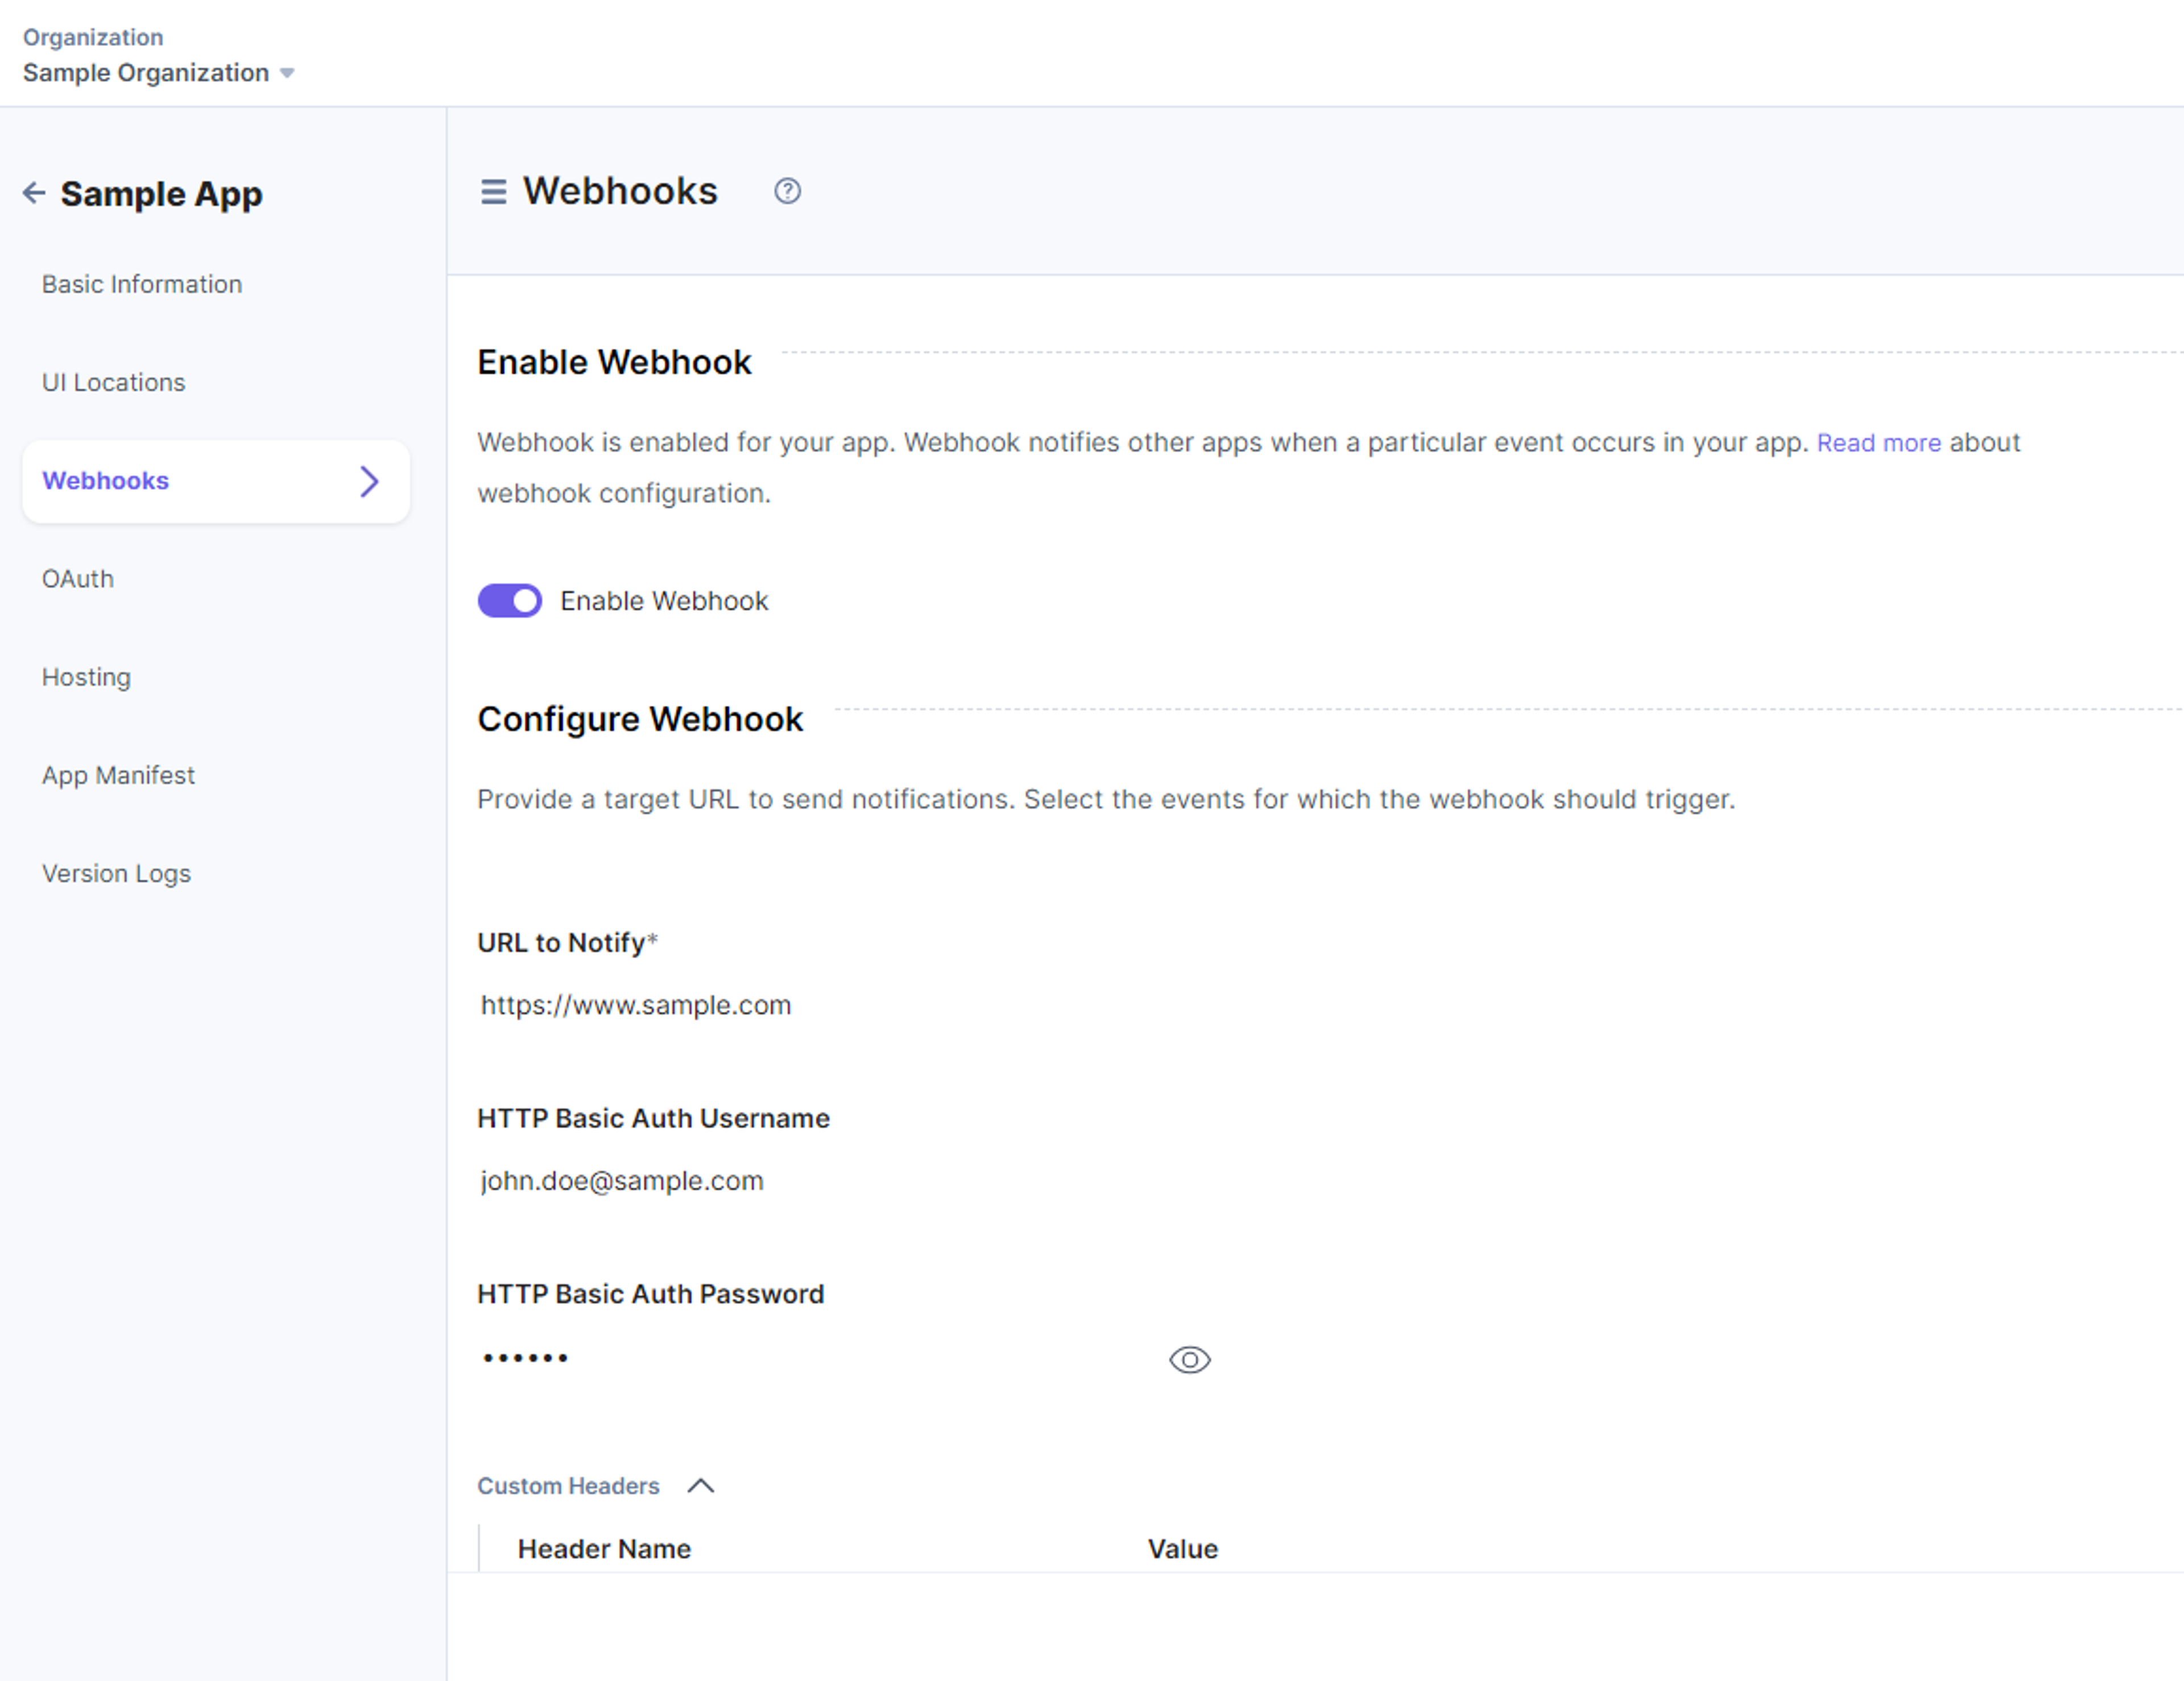Open the OAuth settings page
This screenshot has height=1681, width=2184.
click(x=77, y=579)
